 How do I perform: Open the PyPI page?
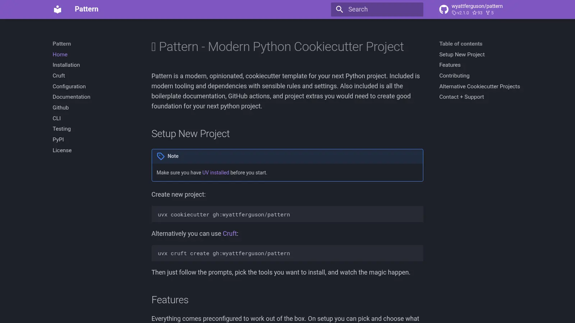tap(58, 140)
